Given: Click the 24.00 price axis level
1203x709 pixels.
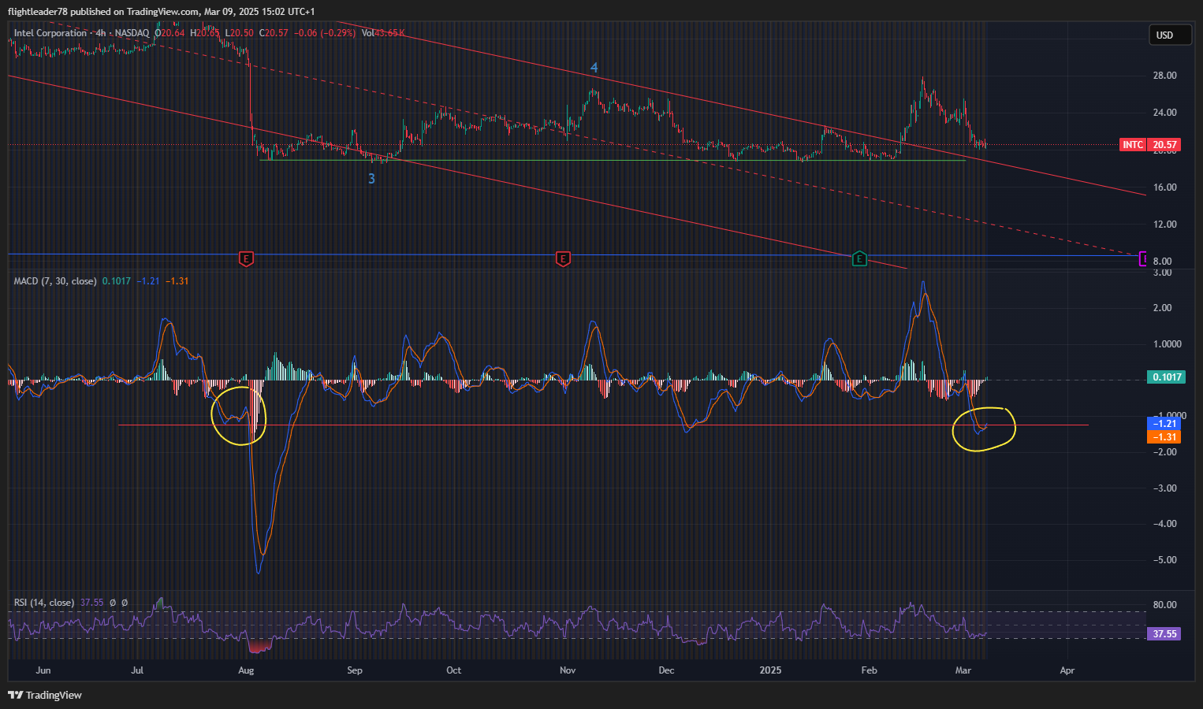Looking at the screenshot, I should point(1164,113).
